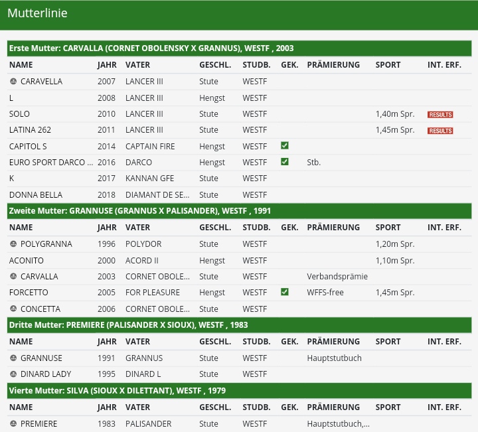Toggle the Gek. checkbox for EURO SPORT DARCO
478x432 pixels.
285,162
